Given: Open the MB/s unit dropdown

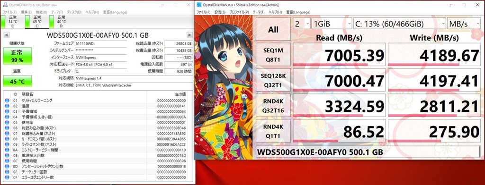Looking at the screenshot, I should coord(464,24).
